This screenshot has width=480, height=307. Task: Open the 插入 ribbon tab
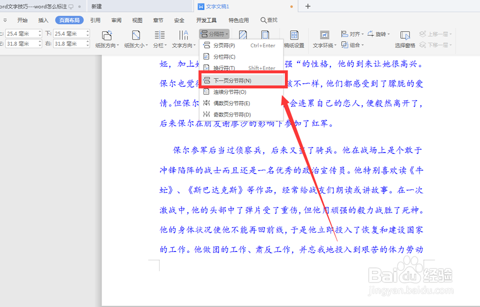43,20
